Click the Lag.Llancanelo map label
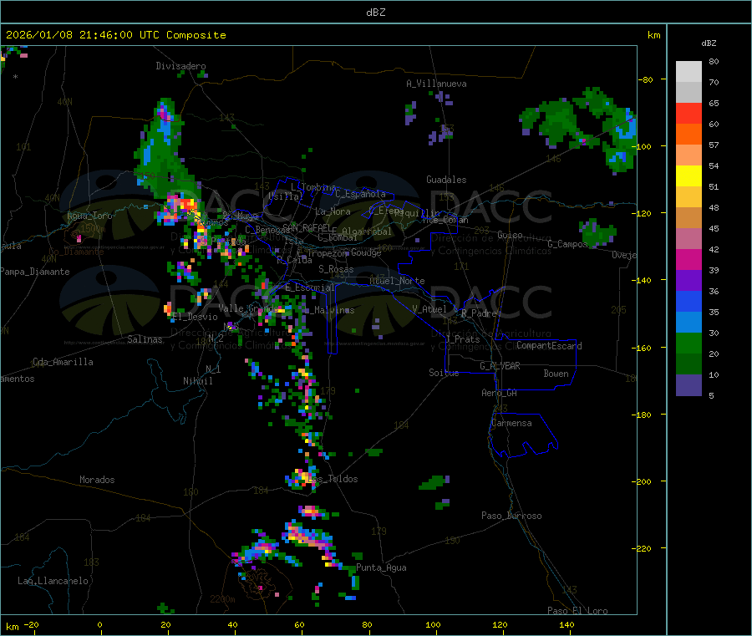 coord(53,581)
